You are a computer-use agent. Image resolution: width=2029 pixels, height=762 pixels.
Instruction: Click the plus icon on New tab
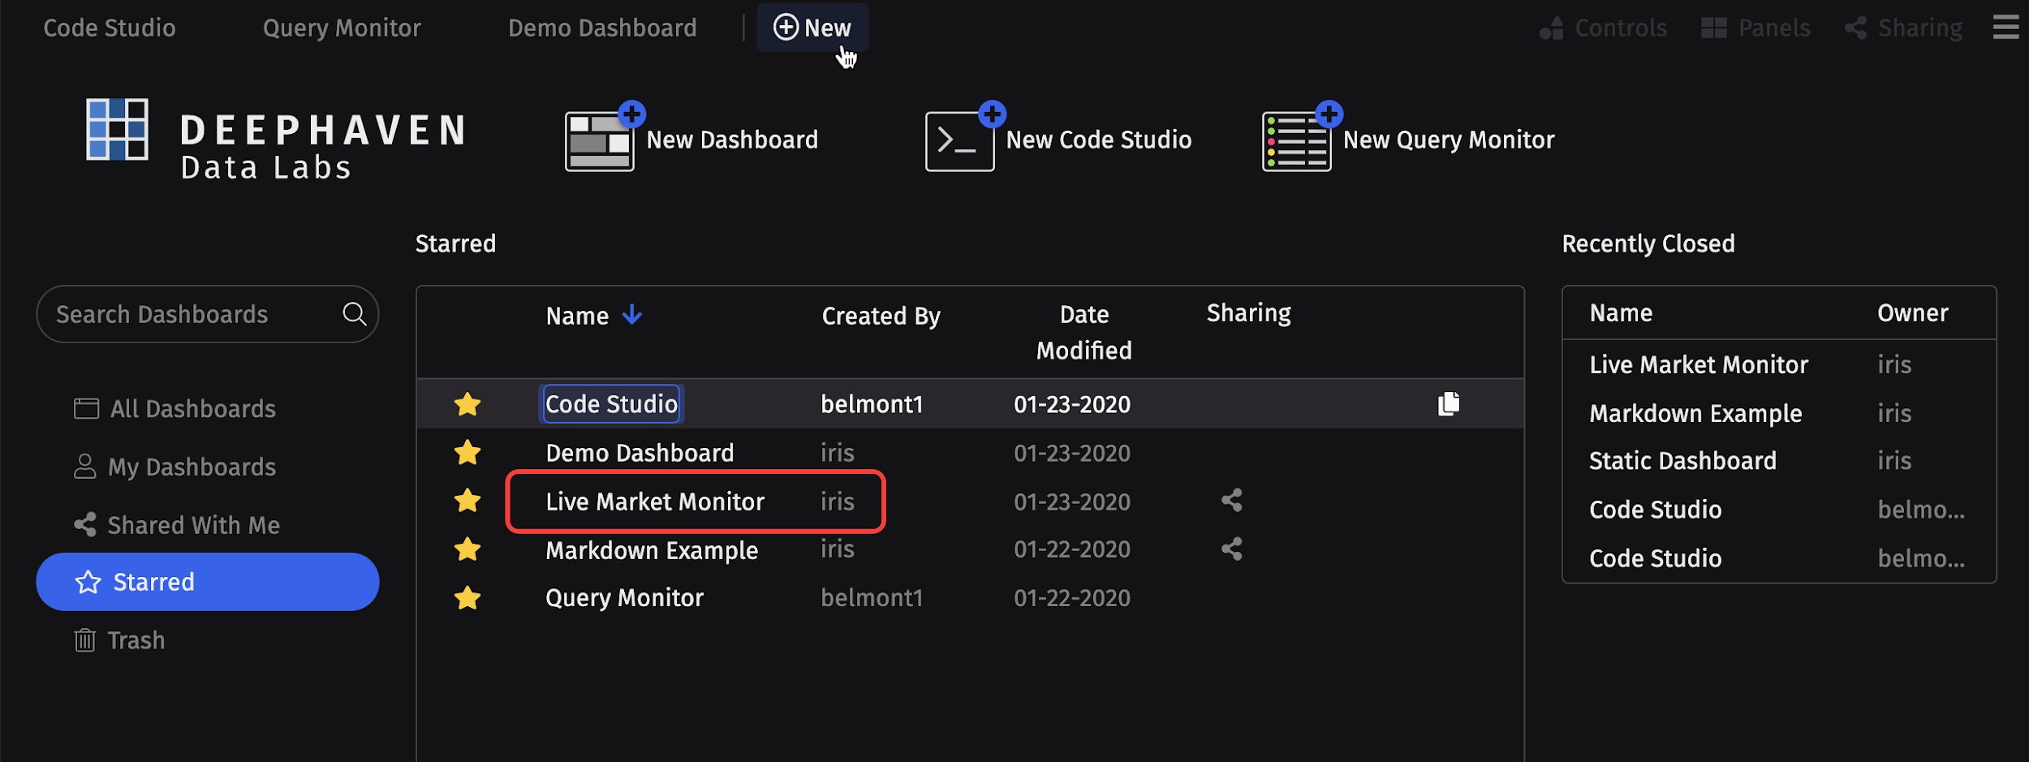click(x=785, y=27)
